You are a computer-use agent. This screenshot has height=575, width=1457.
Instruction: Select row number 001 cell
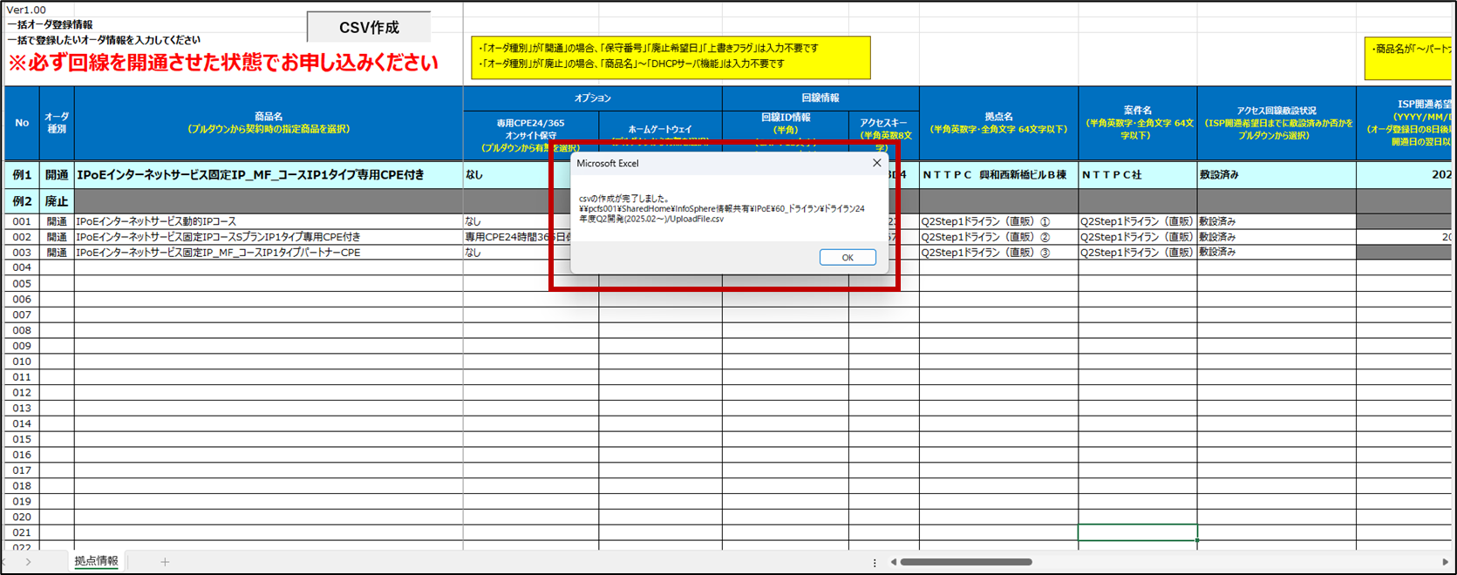click(22, 221)
